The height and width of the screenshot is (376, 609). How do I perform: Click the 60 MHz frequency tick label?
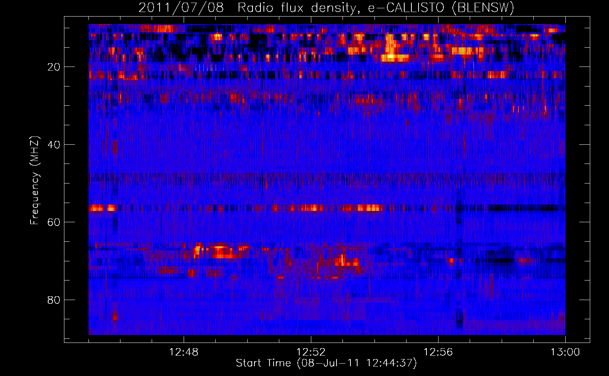point(54,222)
